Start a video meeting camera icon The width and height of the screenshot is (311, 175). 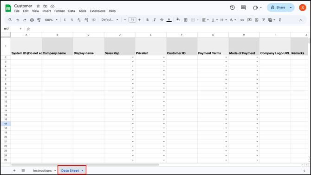pos(255,7)
